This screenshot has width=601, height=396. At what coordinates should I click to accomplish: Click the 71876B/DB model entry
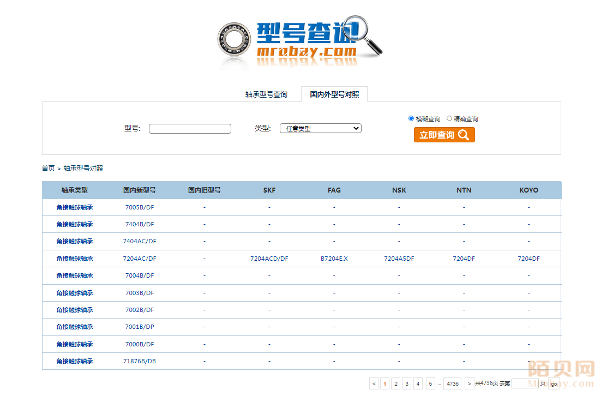(140, 361)
